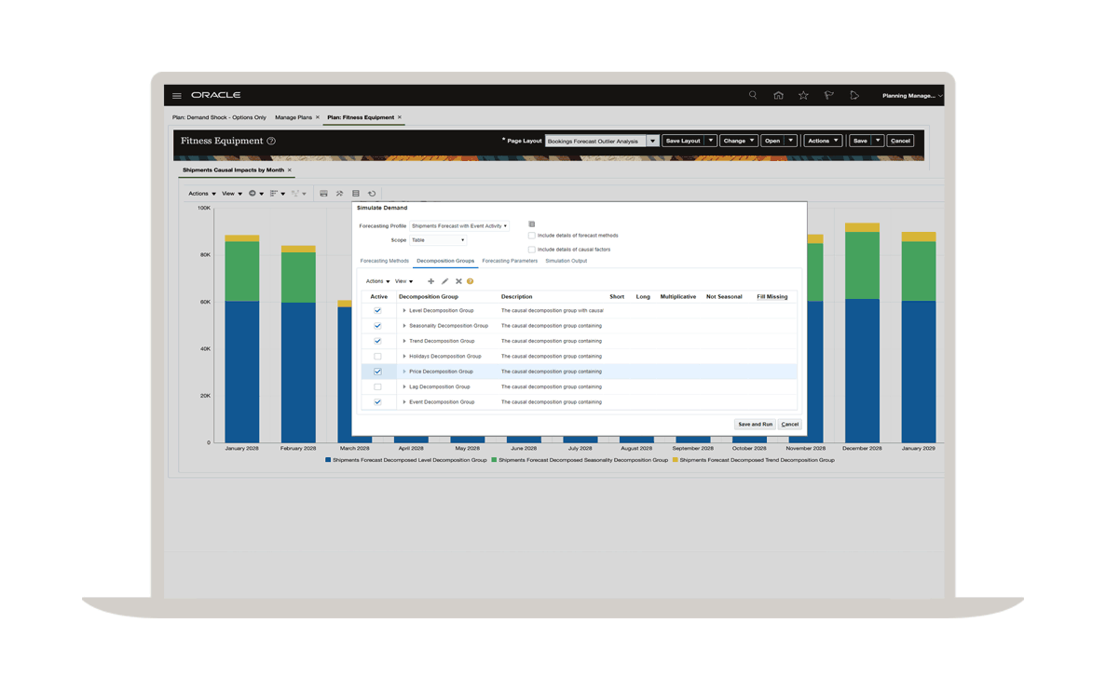Click the yellow help icon in dialog

tap(471, 281)
